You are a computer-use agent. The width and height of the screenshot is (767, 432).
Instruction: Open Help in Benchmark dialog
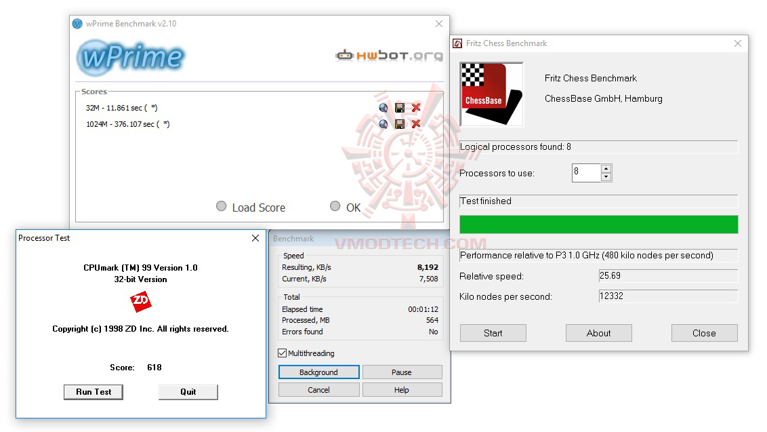[402, 390]
